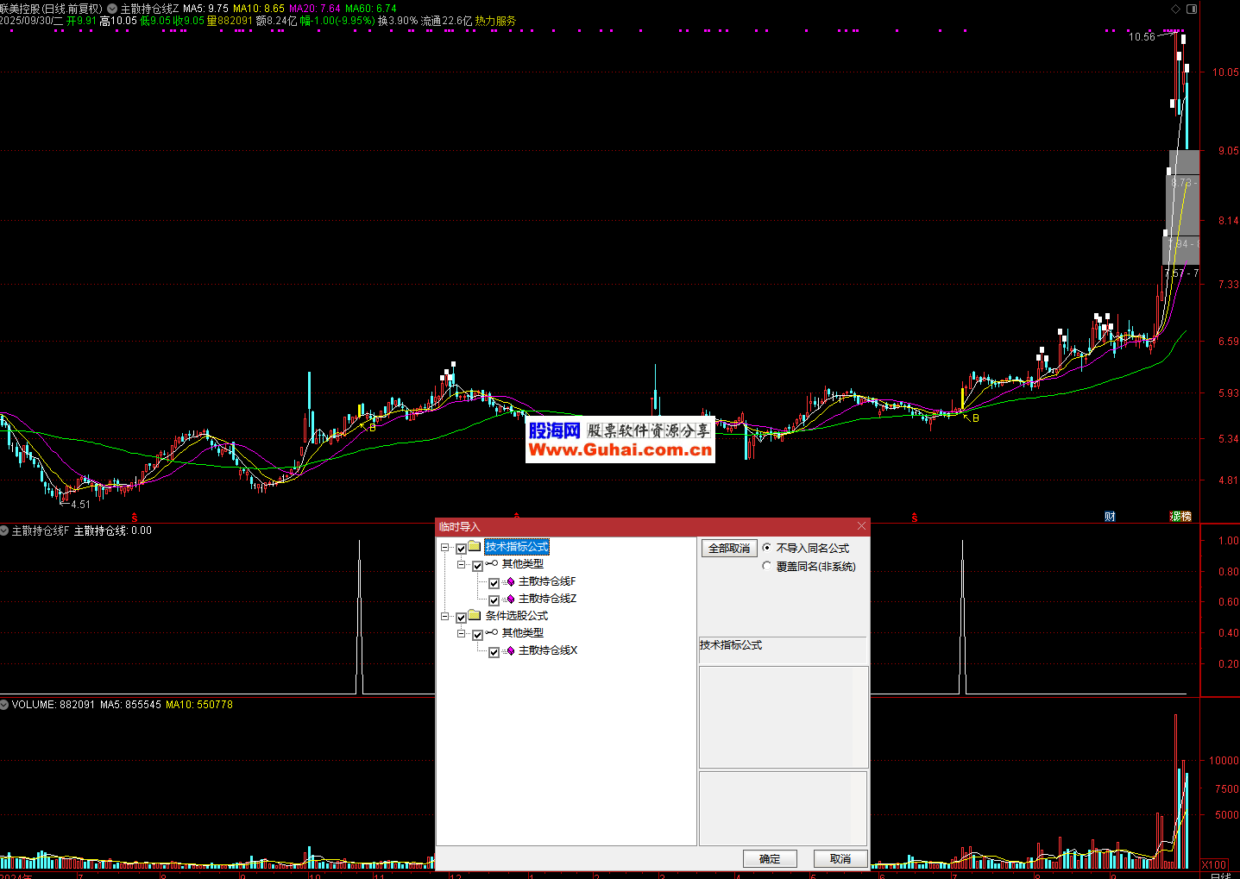The width and height of the screenshot is (1240, 879).
Task: Click the circle arrow icon beside 主散持仓线F
Action: coord(5,531)
